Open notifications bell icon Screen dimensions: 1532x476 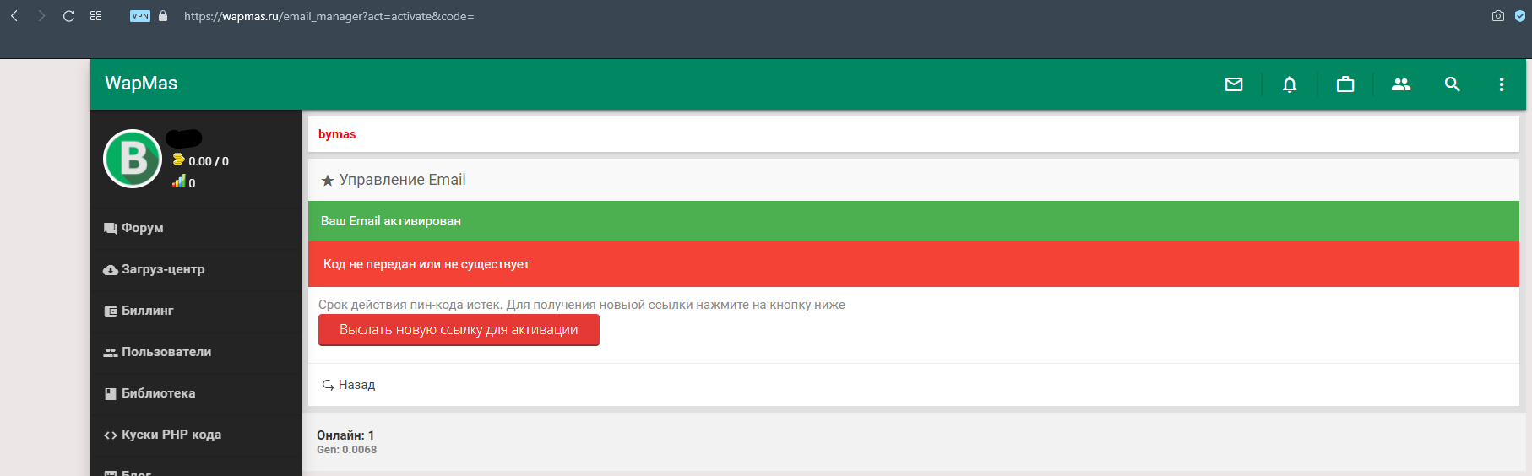click(1290, 84)
